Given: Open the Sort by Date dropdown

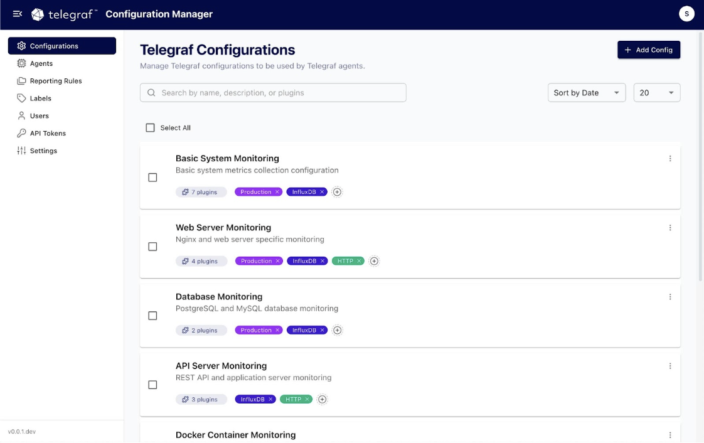Looking at the screenshot, I should point(586,93).
